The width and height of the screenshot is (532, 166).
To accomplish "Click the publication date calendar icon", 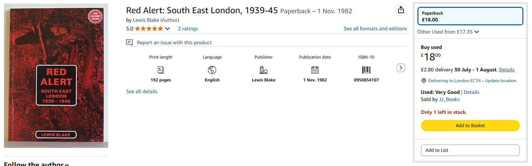I will pyautogui.click(x=315, y=70).
